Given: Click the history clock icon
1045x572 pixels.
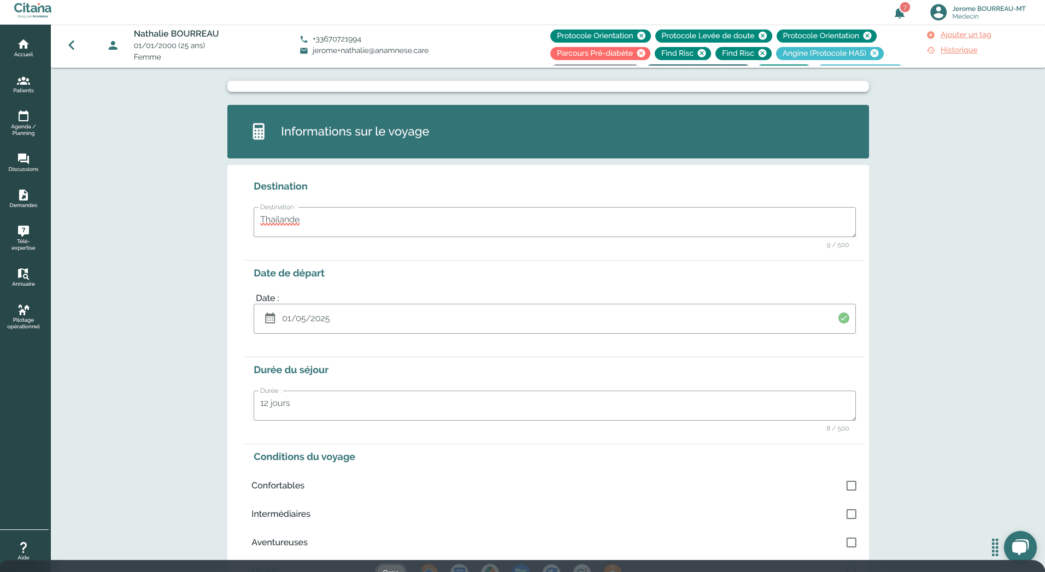Looking at the screenshot, I should click(x=931, y=50).
